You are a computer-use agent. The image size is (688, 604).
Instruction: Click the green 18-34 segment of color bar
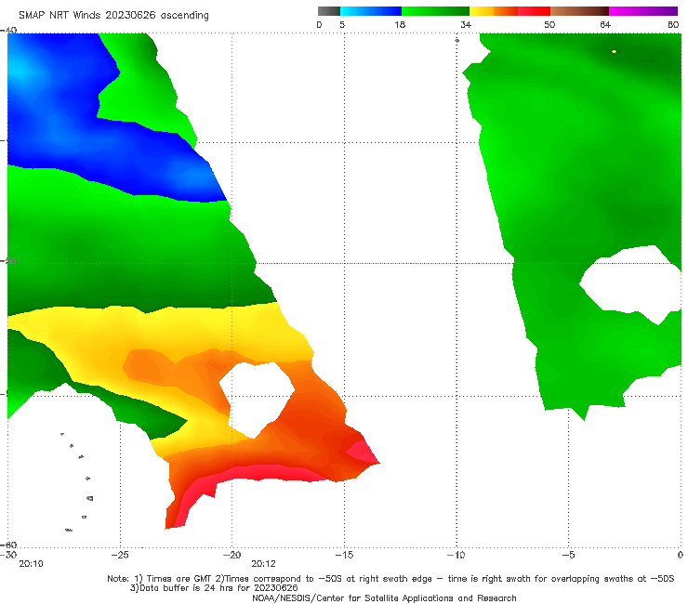[435, 11]
